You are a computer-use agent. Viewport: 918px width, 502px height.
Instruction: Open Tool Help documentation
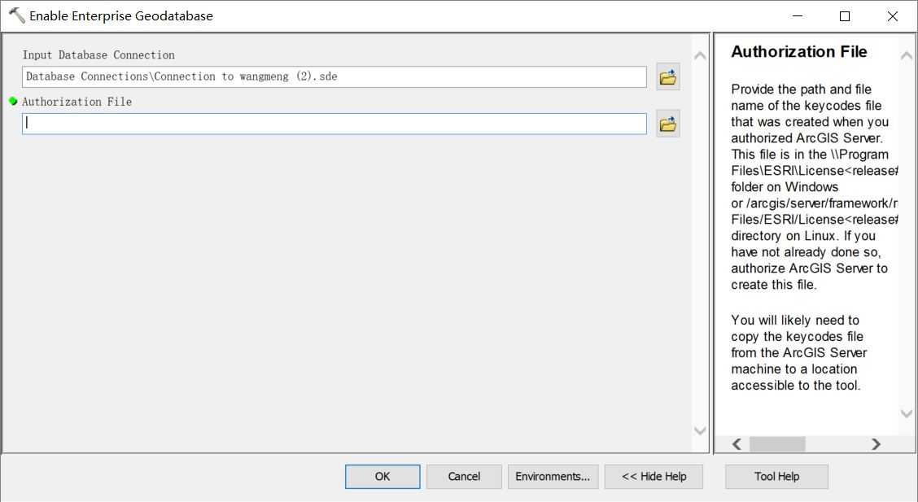click(x=776, y=476)
